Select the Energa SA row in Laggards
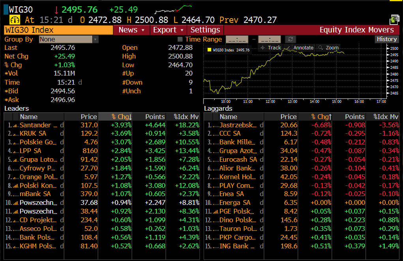Screen dimensions: 403x261 tap(302, 203)
